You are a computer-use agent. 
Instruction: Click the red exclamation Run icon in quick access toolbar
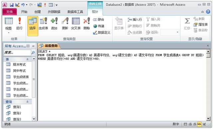click(x=45, y=5)
